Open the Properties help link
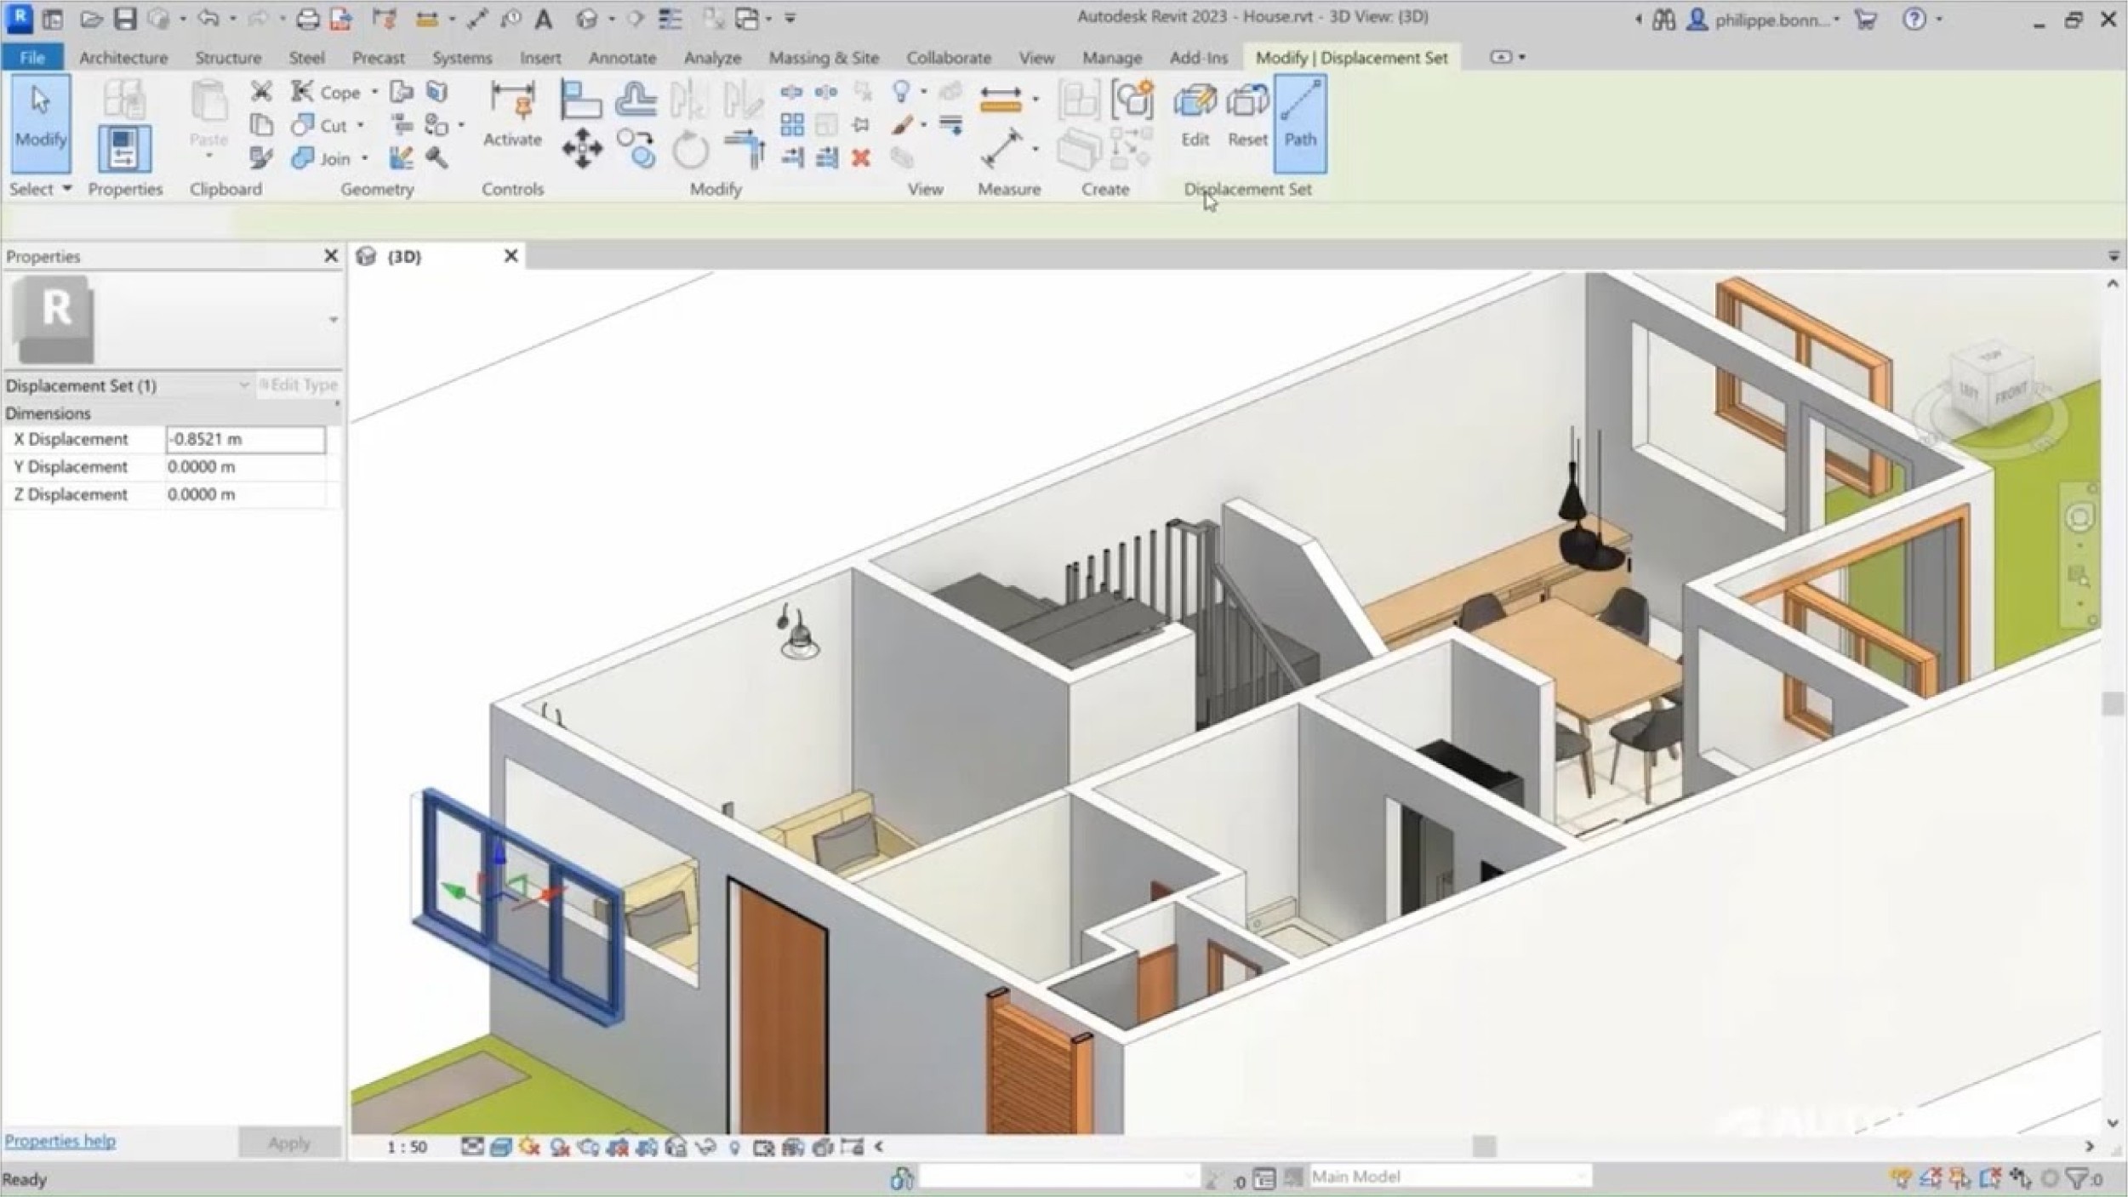The image size is (2128, 1197). [60, 1141]
